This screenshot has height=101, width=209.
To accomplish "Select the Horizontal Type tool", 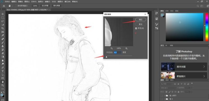I will (x=3, y=71).
